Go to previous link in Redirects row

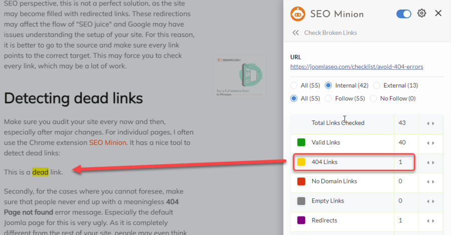pos(428,221)
